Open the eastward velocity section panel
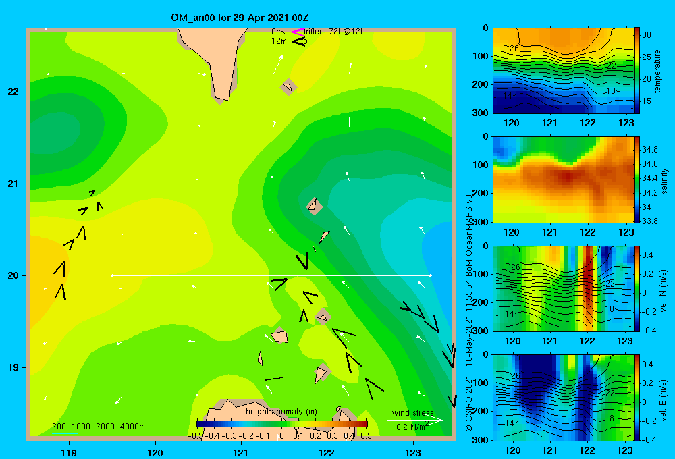Image resolution: width=675 pixels, height=459 pixels. (563, 398)
